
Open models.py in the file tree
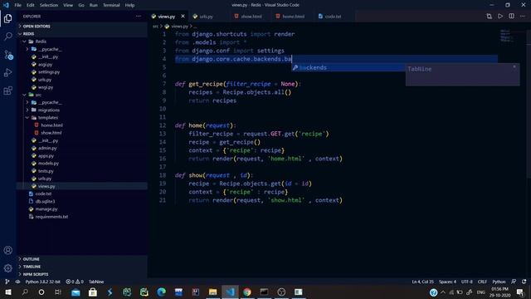click(48, 164)
